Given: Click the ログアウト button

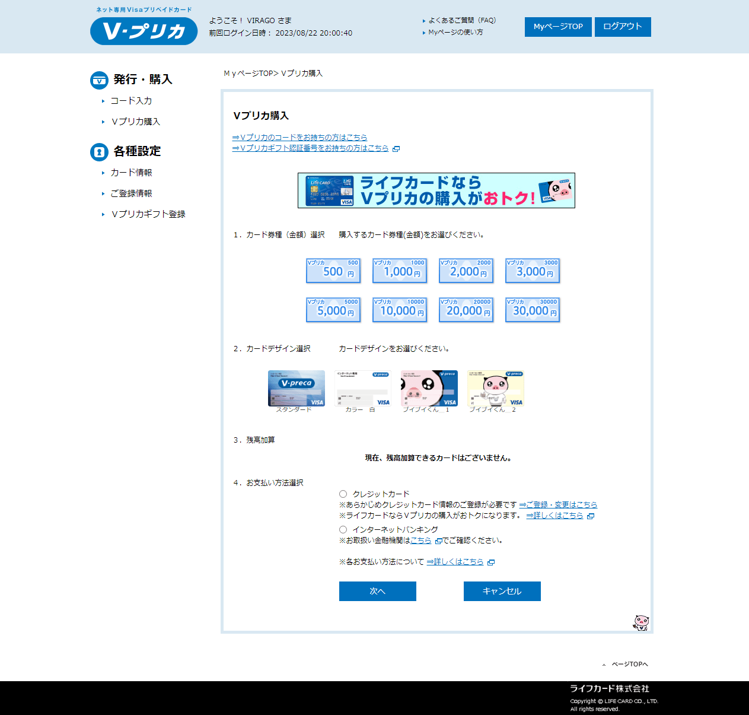Looking at the screenshot, I should click(x=622, y=27).
